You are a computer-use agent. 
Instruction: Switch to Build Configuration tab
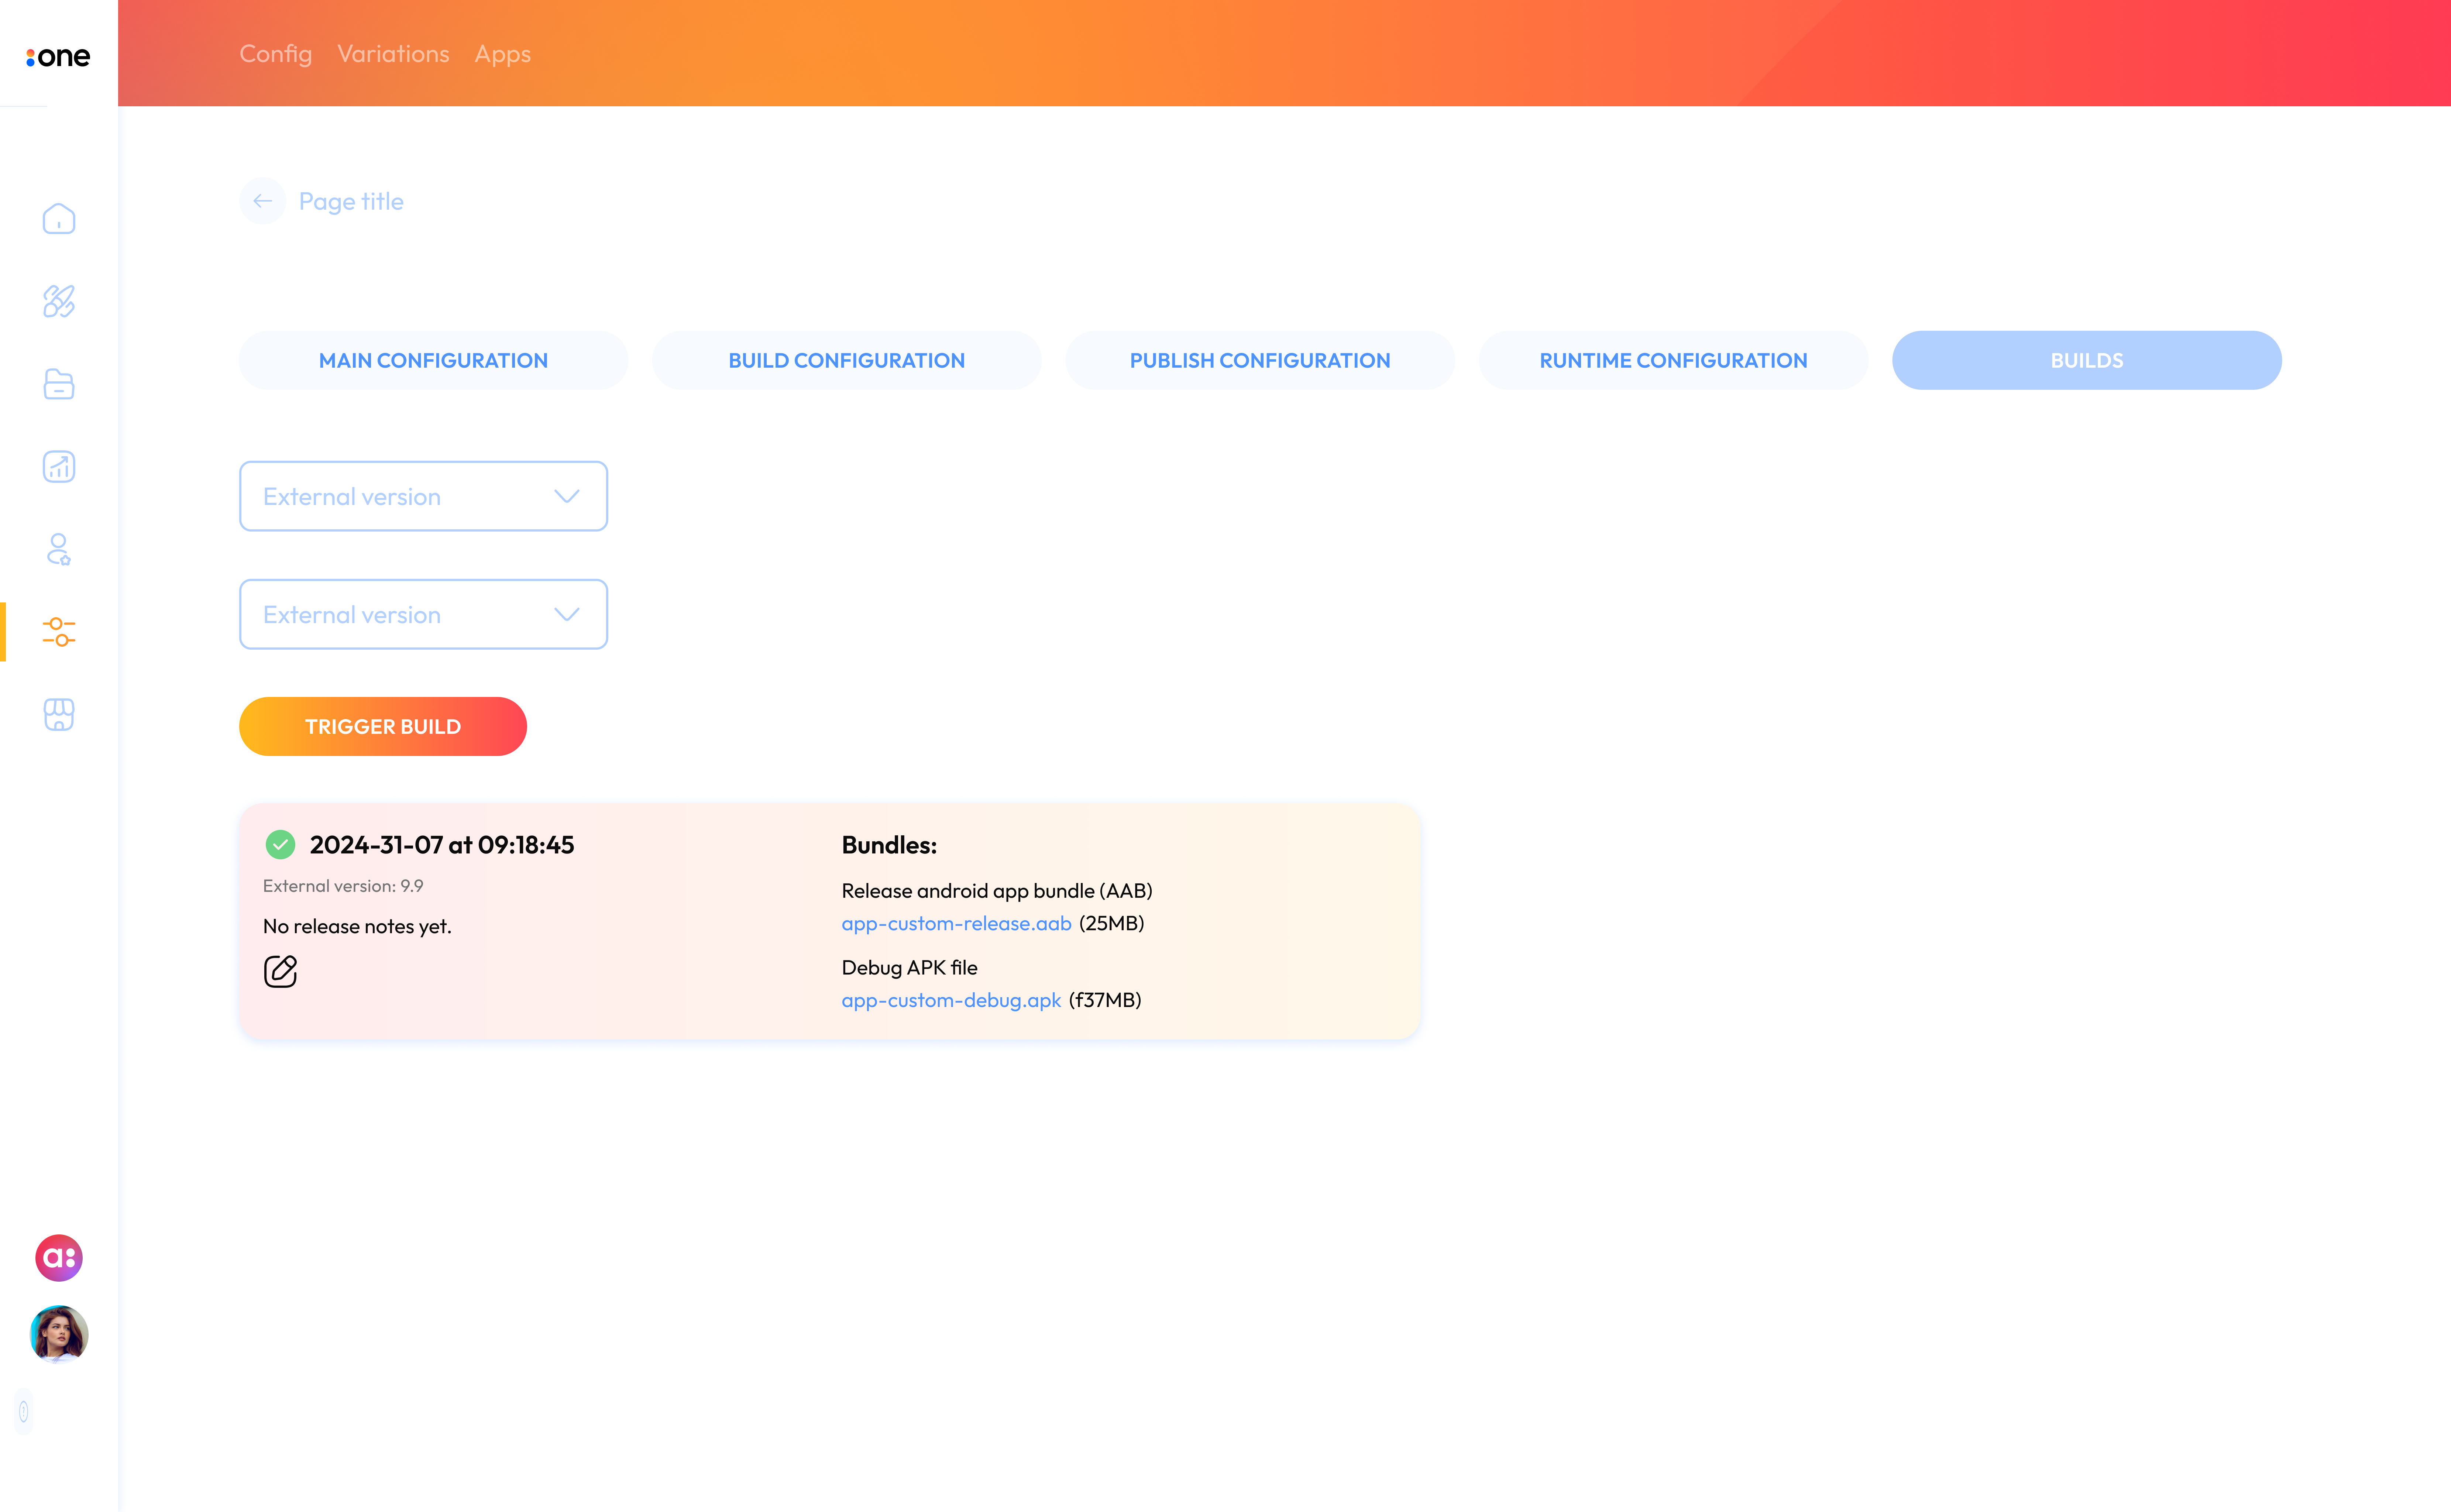847,360
